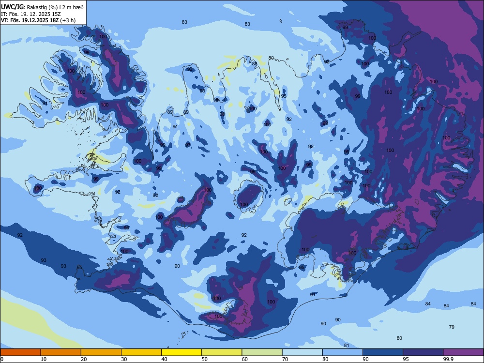Click the '30' legend scale label

tap(124, 359)
